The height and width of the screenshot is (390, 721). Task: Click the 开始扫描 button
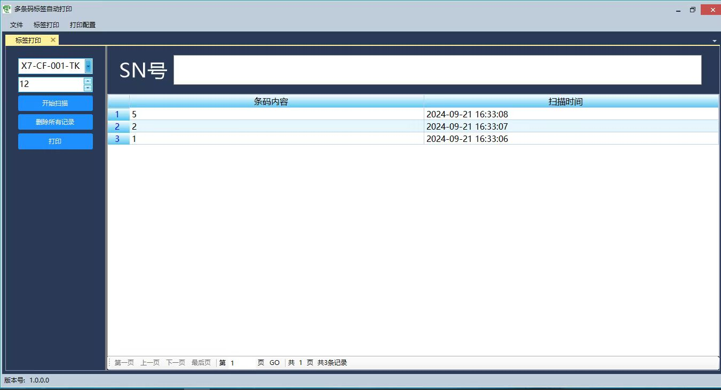55,104
